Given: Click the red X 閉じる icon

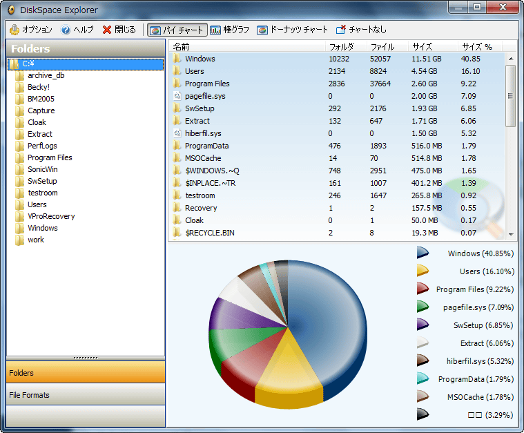Looking at the screenshot, I should 107,30.
